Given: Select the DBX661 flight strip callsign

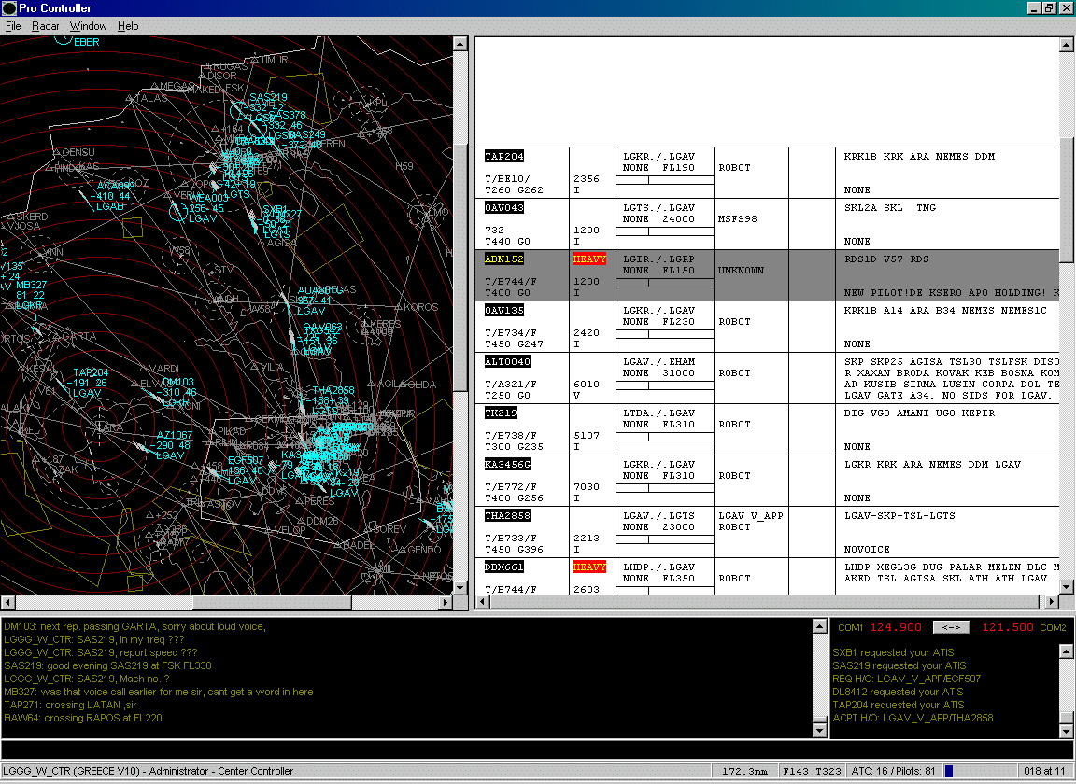Looking at the screenshot, I should [x=503, y=567].
